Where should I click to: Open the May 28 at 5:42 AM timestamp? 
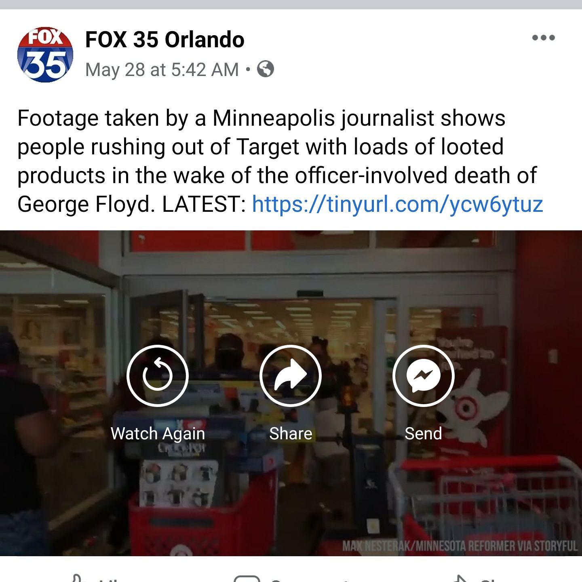(162, 70)
